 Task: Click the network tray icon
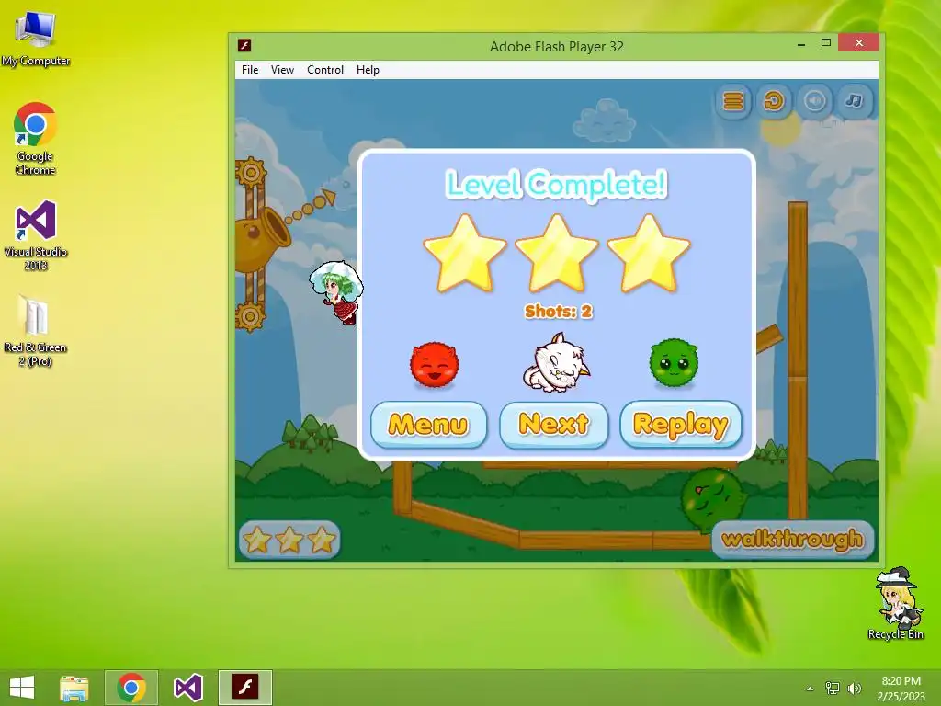click(832, 688)
